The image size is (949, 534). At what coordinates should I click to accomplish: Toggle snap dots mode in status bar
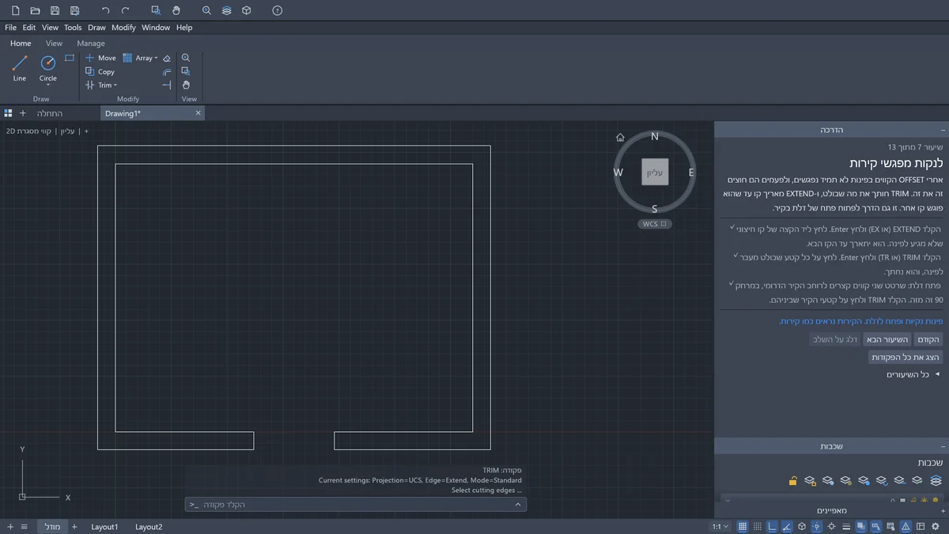click(x=758, y=527)
